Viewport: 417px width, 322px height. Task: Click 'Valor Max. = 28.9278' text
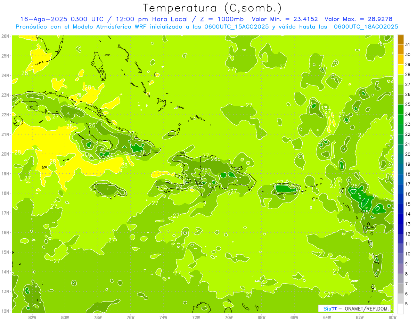[x=358, y=19]
